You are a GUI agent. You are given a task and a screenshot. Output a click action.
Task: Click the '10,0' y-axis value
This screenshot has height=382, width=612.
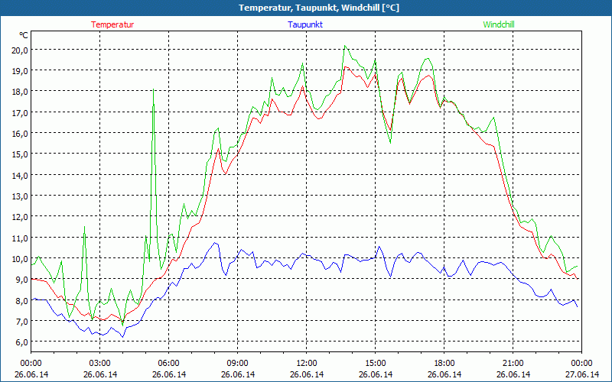click(x=20, y=258)
